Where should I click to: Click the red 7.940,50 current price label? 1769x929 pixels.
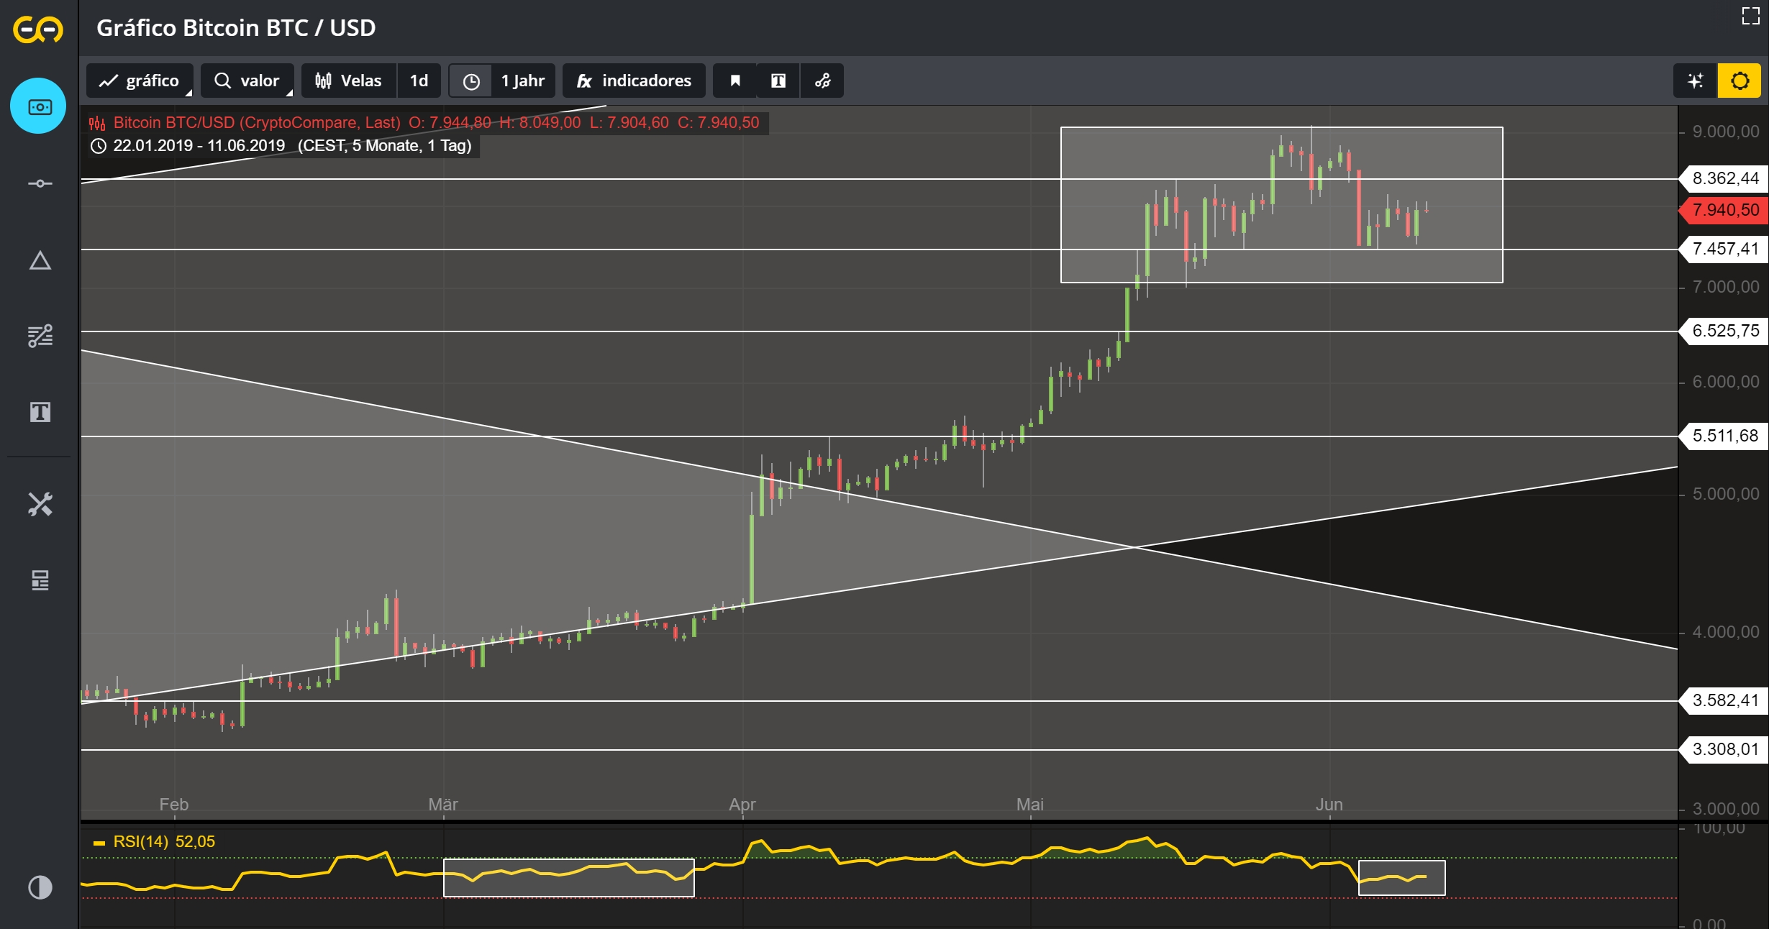coord(1724,210)
